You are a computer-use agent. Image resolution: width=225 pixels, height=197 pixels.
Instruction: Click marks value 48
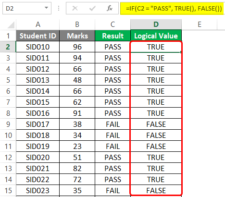[x=77, y=80]
